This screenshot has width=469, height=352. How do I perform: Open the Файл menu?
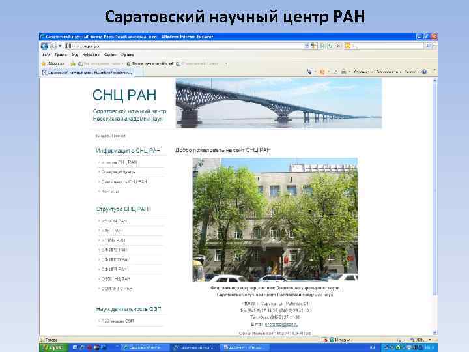click(46, 55)
